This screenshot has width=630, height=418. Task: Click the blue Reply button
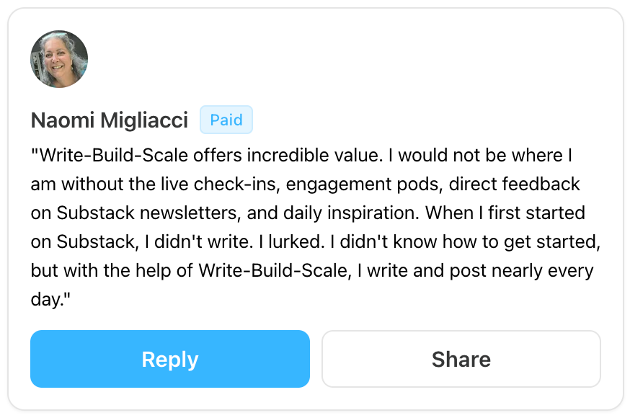(x=170, y=359)
